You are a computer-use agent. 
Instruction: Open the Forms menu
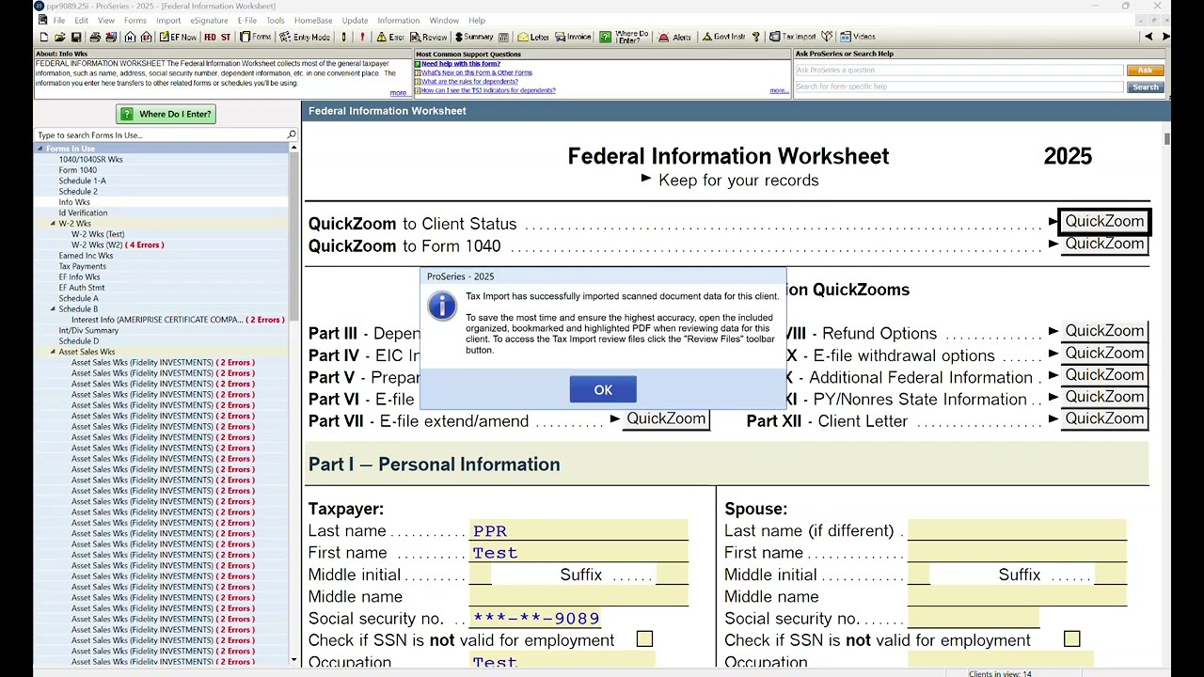pos(135,20)
